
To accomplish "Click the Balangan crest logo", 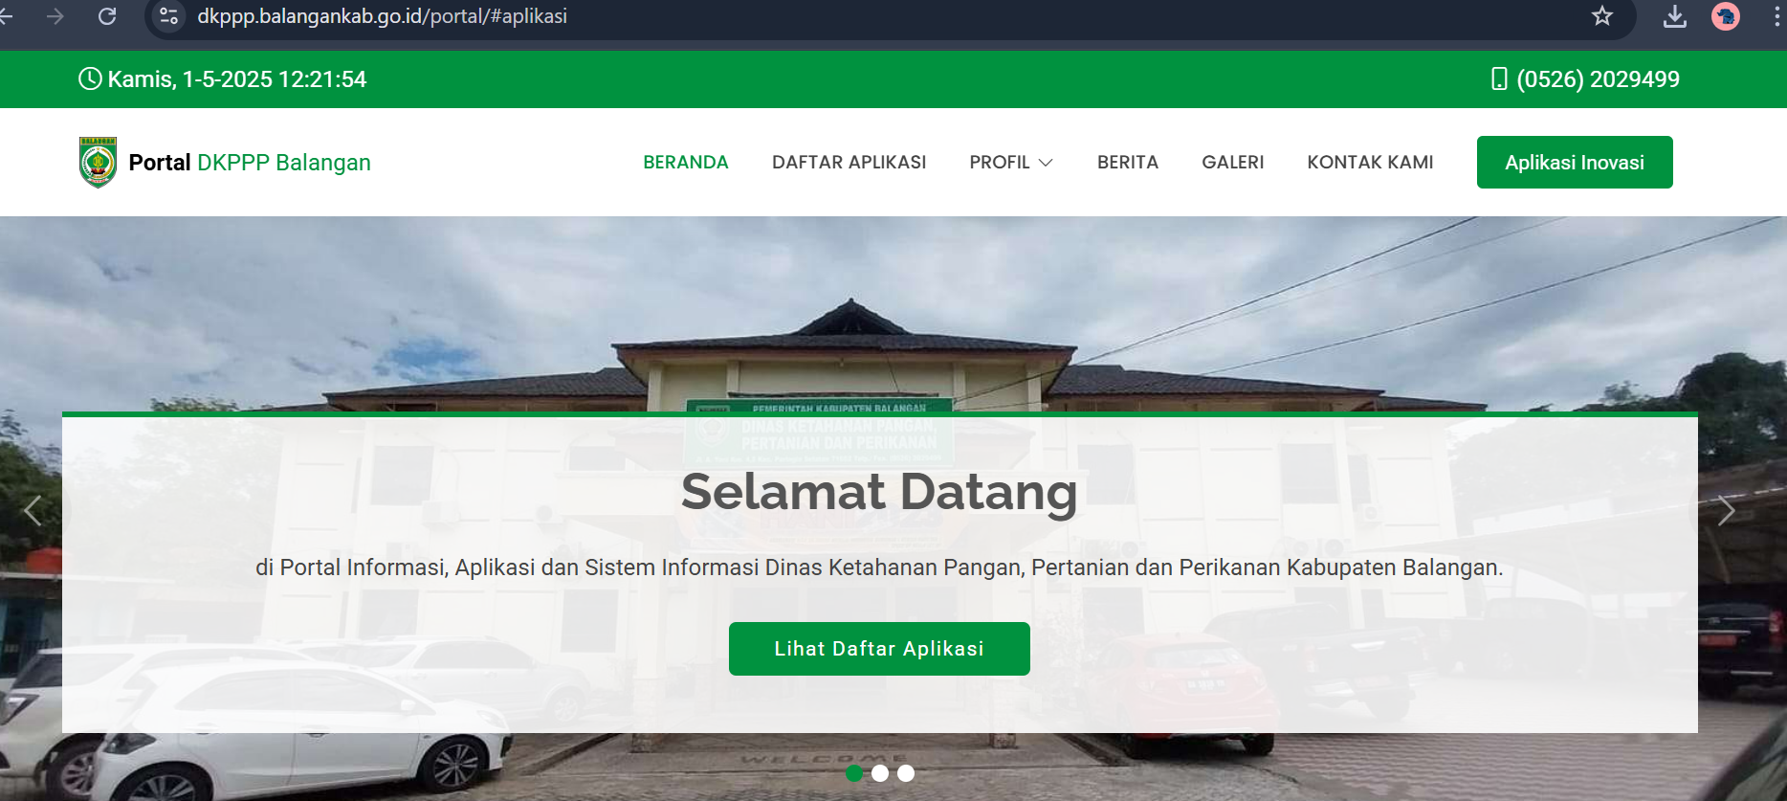I will click(x=98, y=162).
